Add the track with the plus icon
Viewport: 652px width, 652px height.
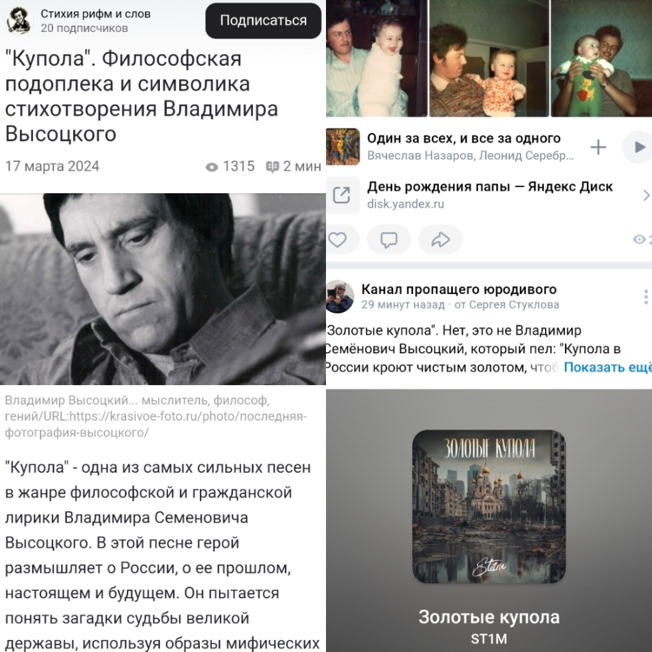[598, 147]
